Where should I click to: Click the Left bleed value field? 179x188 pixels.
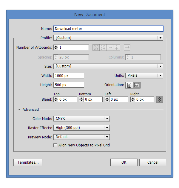[119, 99]
